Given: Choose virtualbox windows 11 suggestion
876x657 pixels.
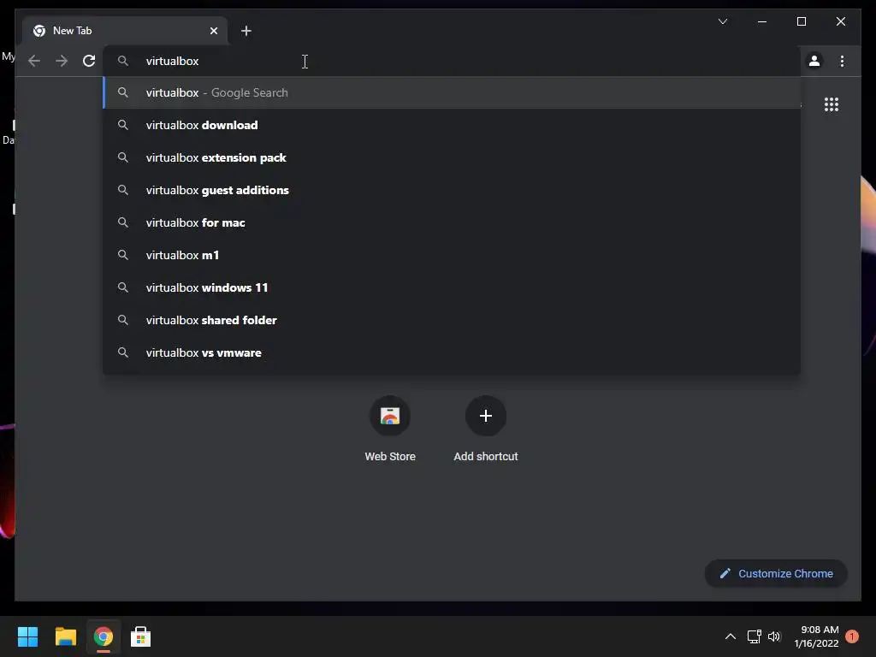Looking at the screenshot, I should pyautogui.click(x=452, y=287).
